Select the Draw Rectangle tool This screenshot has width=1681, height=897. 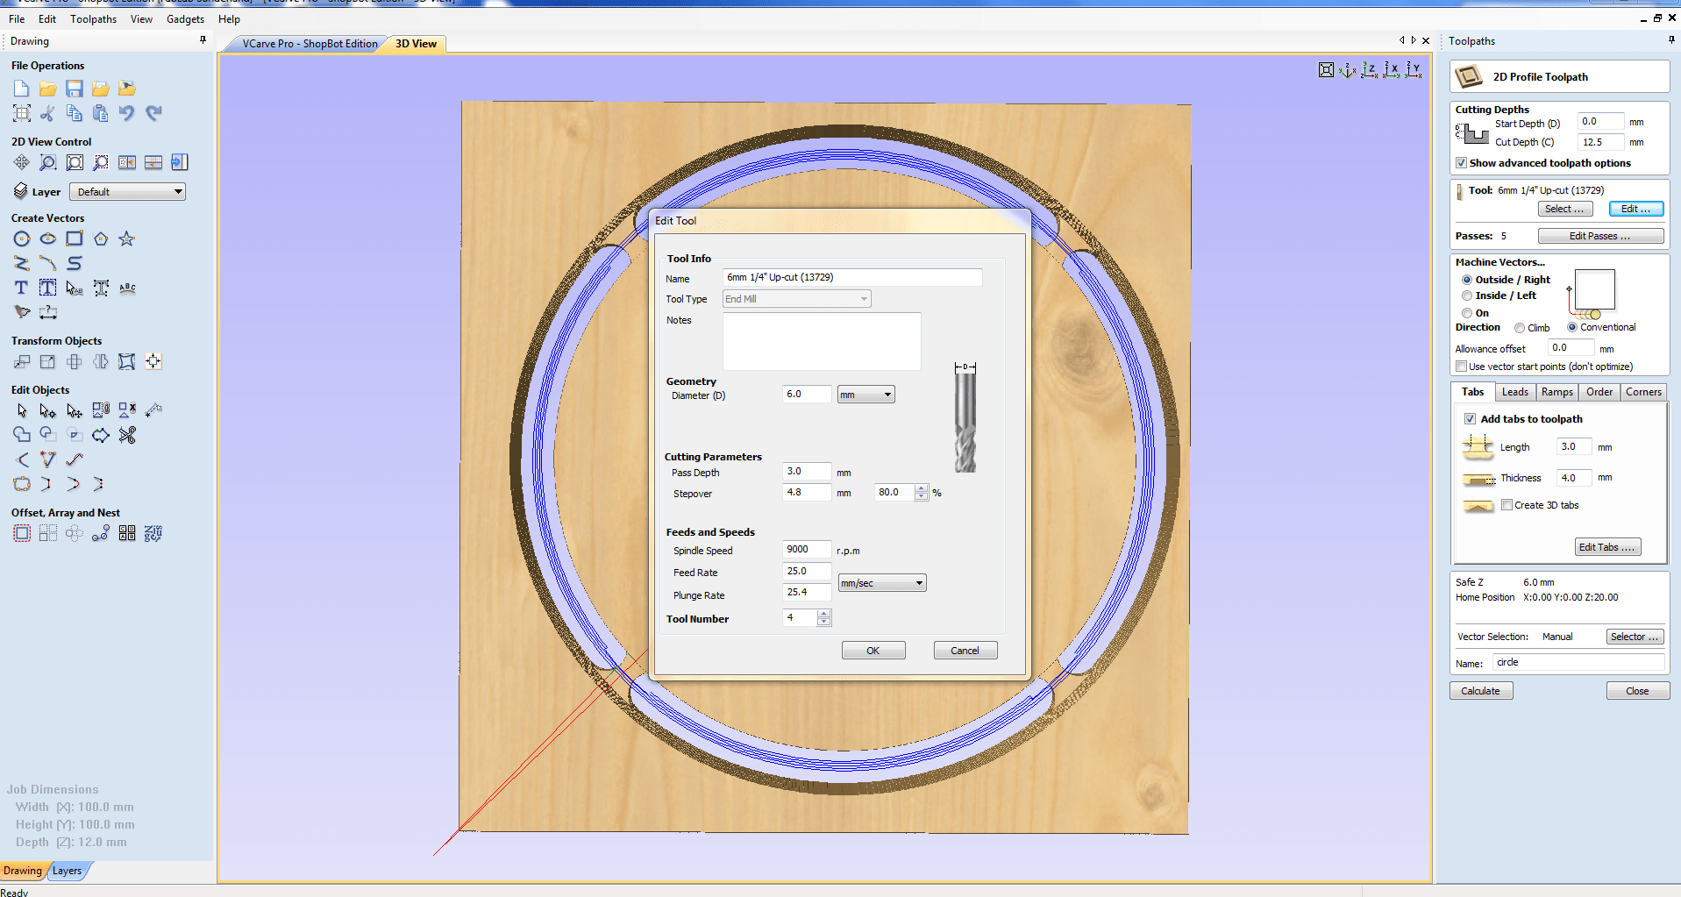pyautogui.click(x=75, y=238)
